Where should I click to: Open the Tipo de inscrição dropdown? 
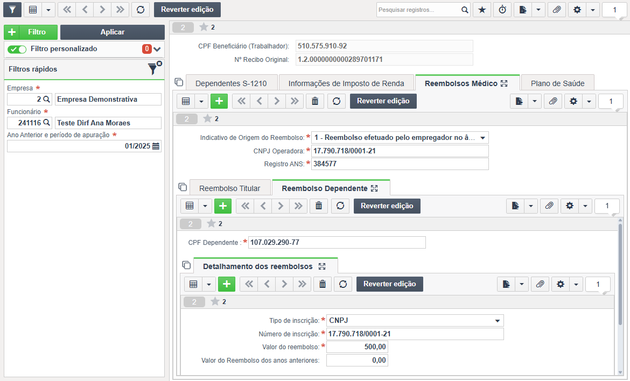pos(498,320)
